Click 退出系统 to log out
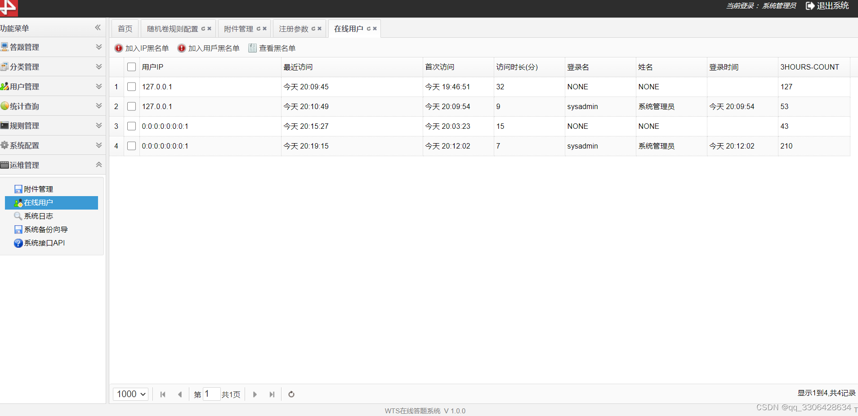This screenshot has height=416, width=858. click(x=833, y=6)
